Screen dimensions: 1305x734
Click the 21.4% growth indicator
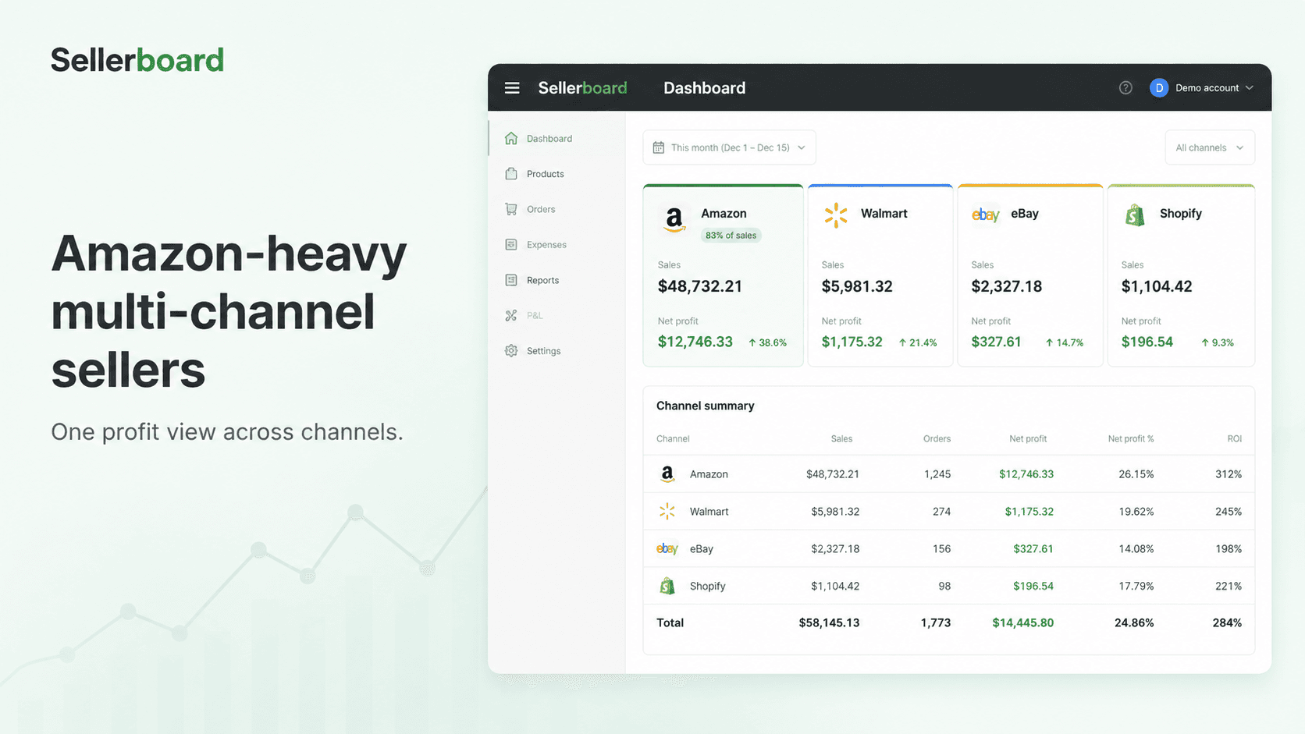pos(917,342)
